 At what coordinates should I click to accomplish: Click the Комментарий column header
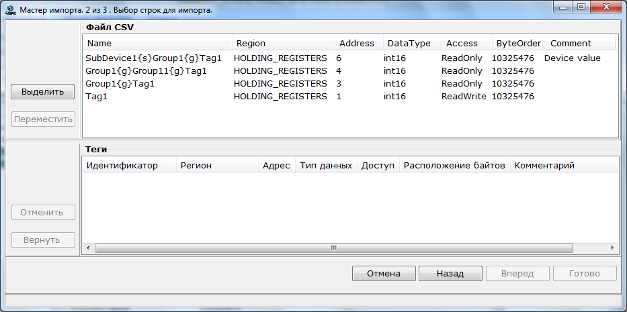(x=563, y=165)
